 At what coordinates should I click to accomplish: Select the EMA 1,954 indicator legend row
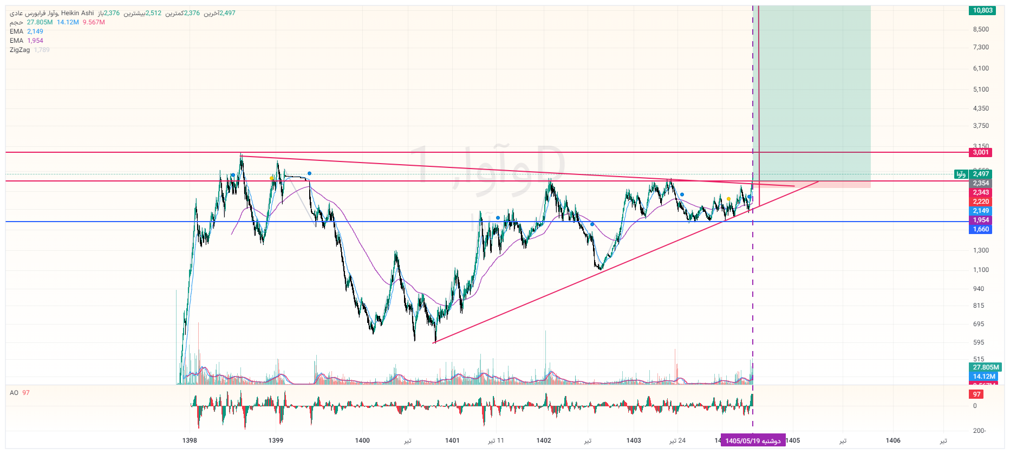(x=27, y=41)
